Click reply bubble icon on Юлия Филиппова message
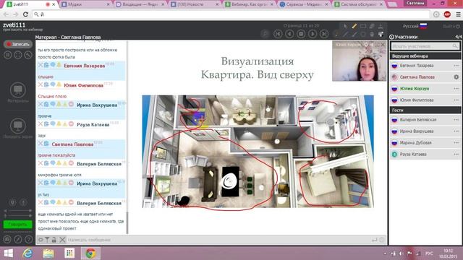The width and height of the screenshot is (463, 260). 53,84
